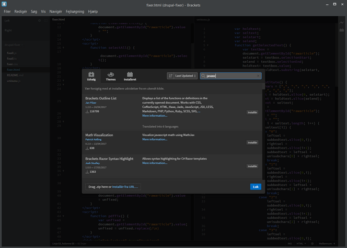Install Brackets Razor Syntax Highlight extension
Image resolution: width=347 pixels, height=248 pixels.
pos(252,166)
